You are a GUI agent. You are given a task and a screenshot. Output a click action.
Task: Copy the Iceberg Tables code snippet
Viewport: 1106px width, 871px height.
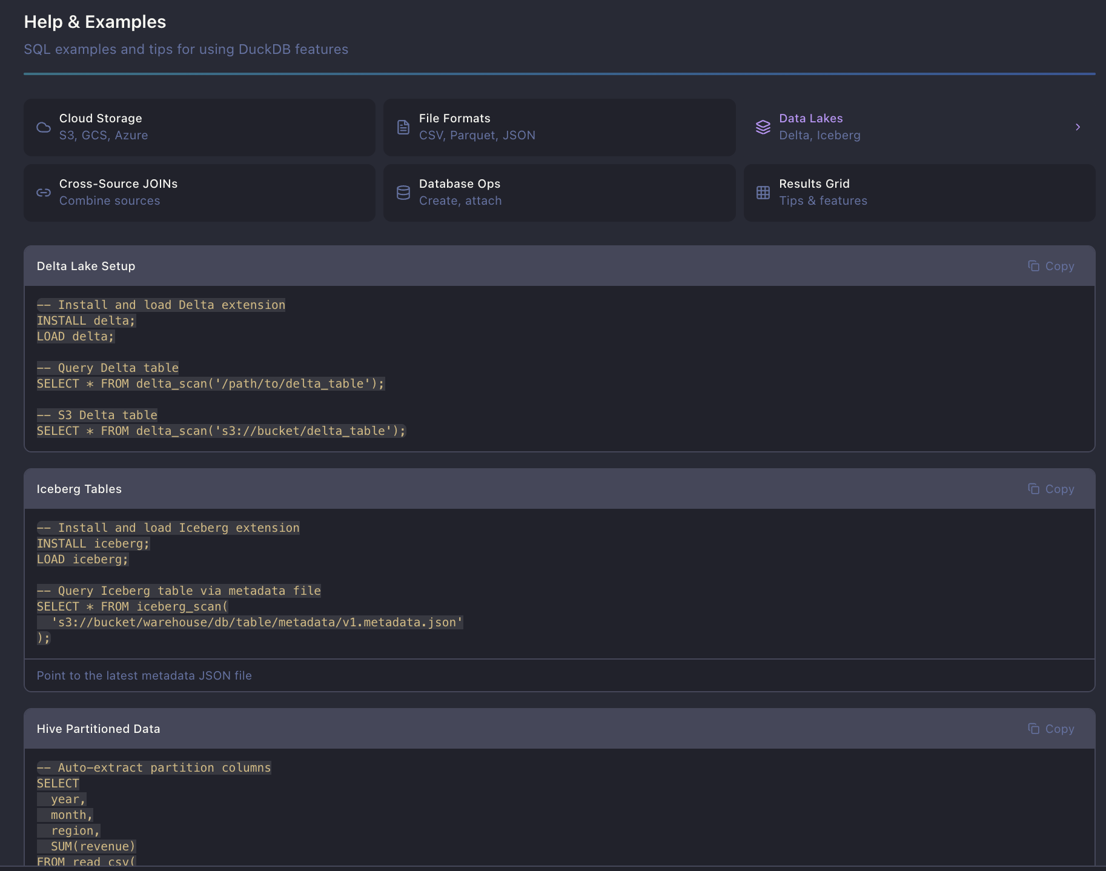pyautogui.click(x=1051, y=489)
